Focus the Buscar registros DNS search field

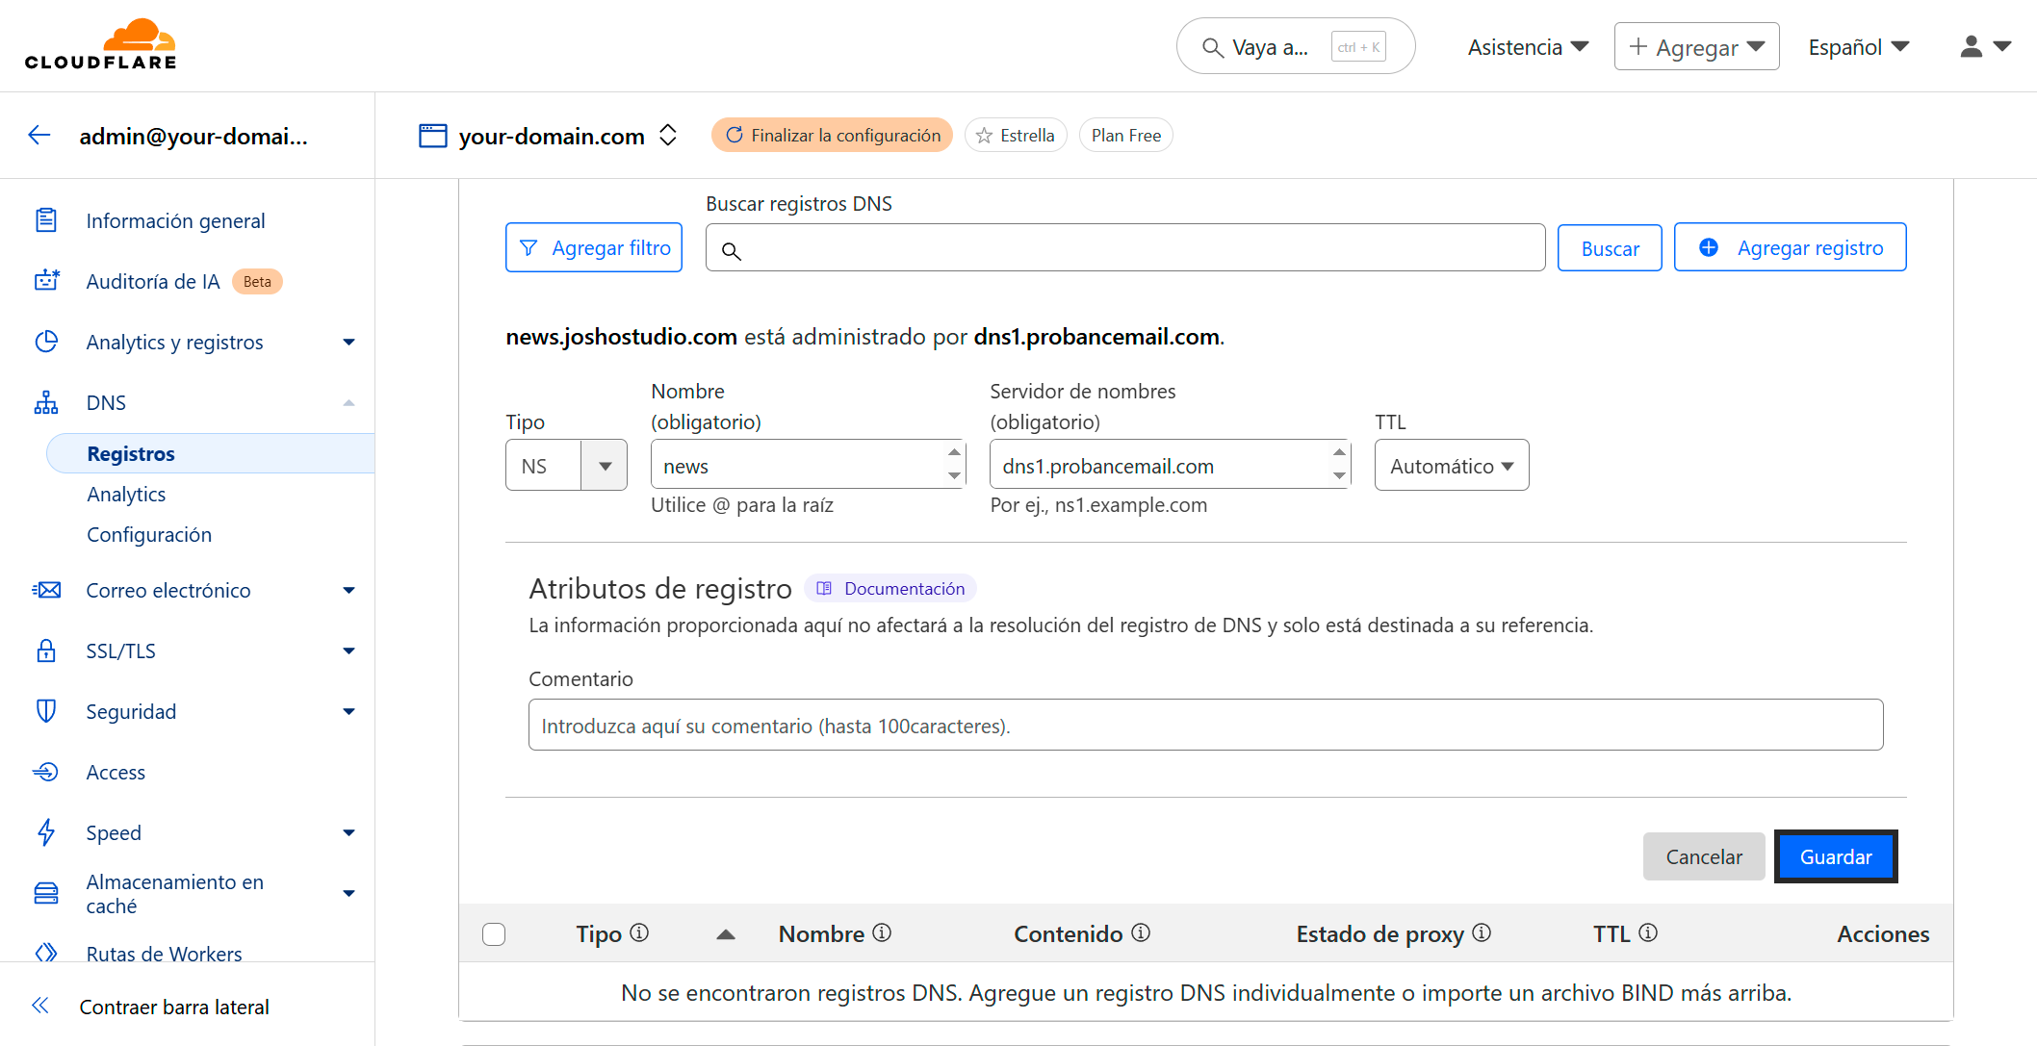(x=1125, y=248)
